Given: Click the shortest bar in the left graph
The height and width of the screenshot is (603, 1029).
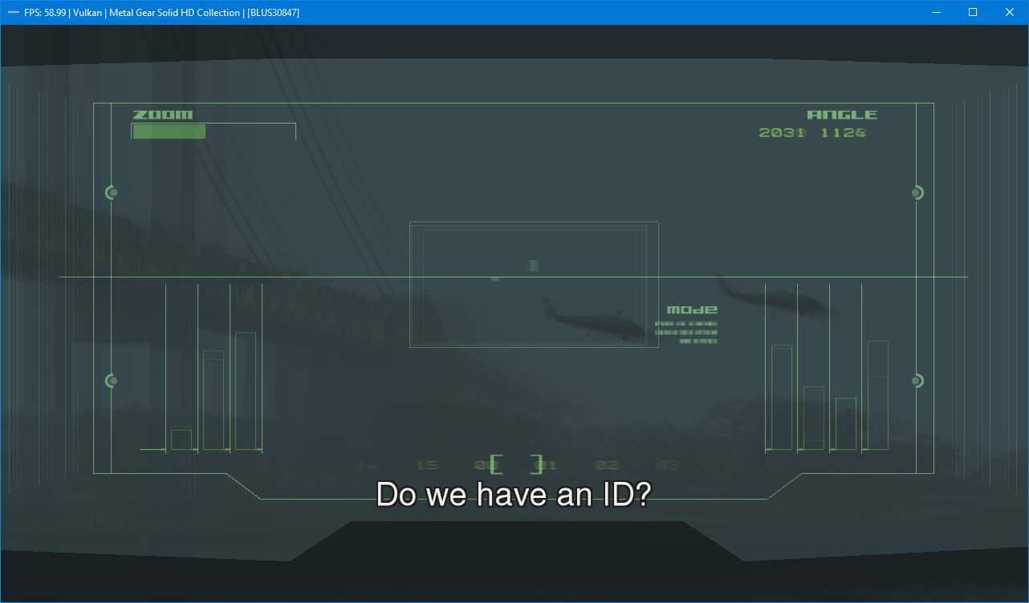Looking at the screenshot, I should coord(181,439).
